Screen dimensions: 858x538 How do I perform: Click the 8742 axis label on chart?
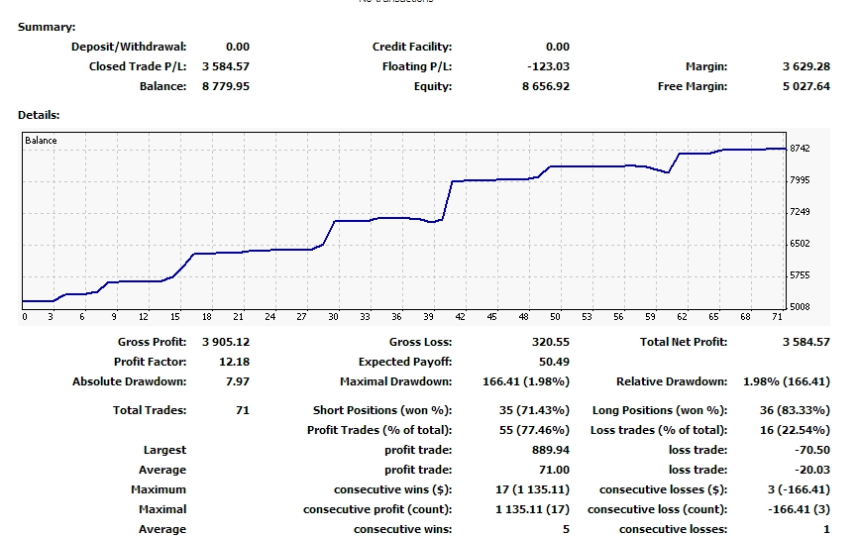click(800, 149)
